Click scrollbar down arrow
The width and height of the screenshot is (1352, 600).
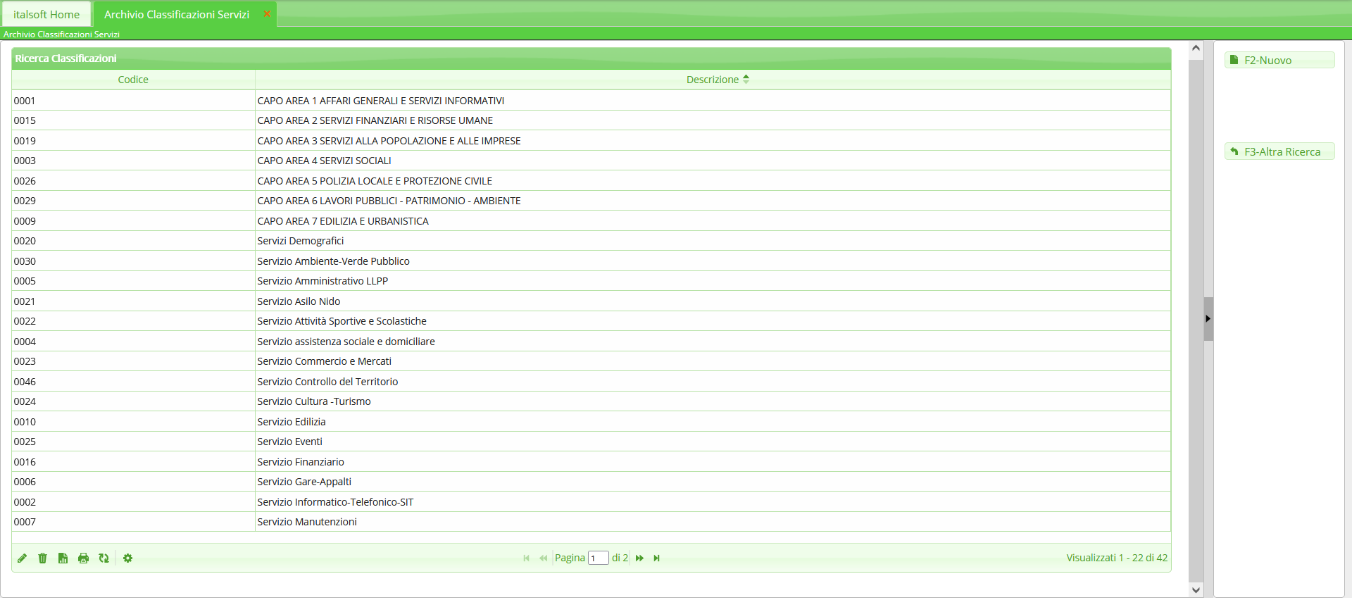1196,590
